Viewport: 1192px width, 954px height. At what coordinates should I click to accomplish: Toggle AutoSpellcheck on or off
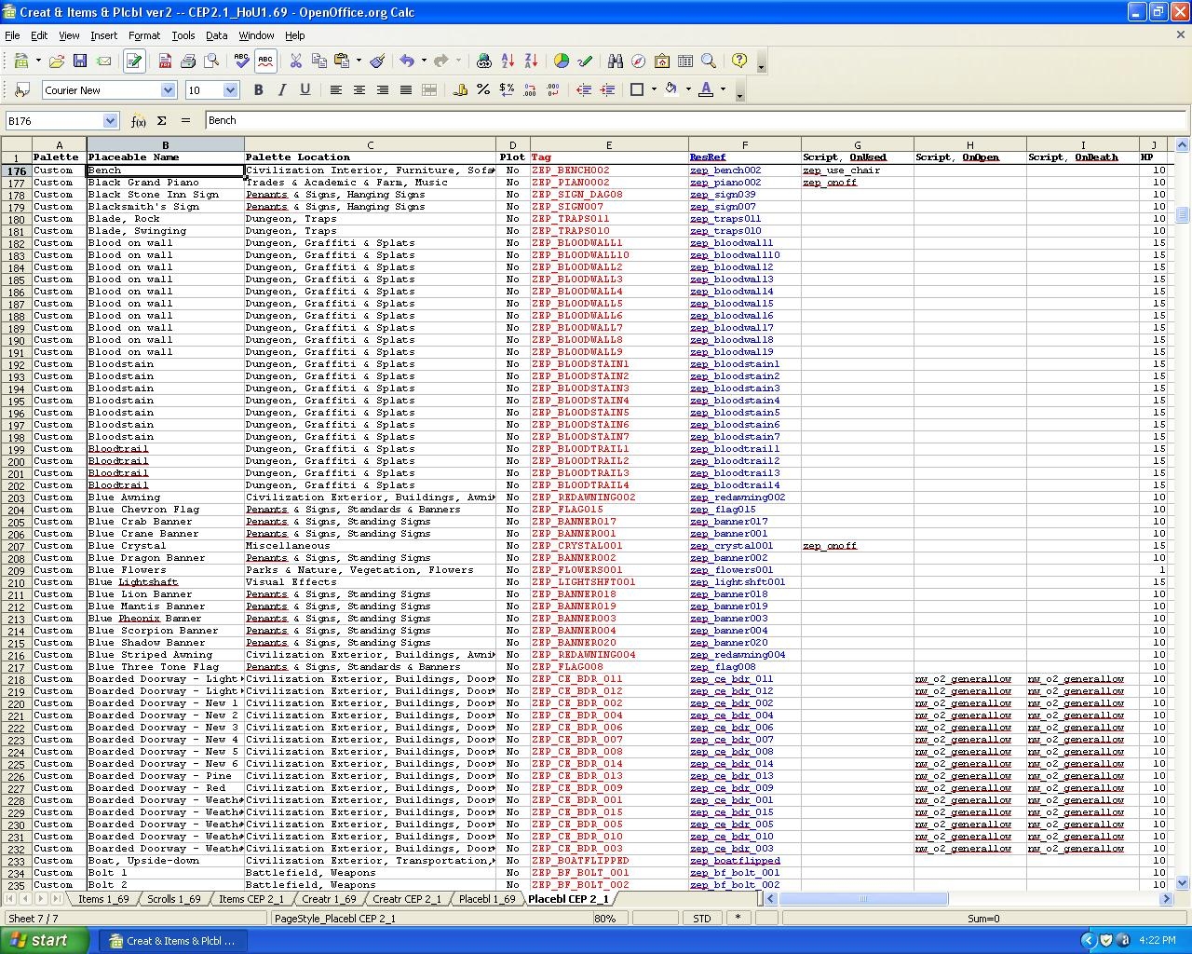pos(265,61)
